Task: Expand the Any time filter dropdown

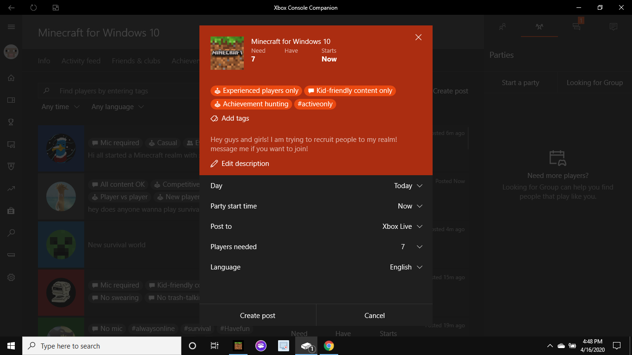Action: tap(60, 107)
